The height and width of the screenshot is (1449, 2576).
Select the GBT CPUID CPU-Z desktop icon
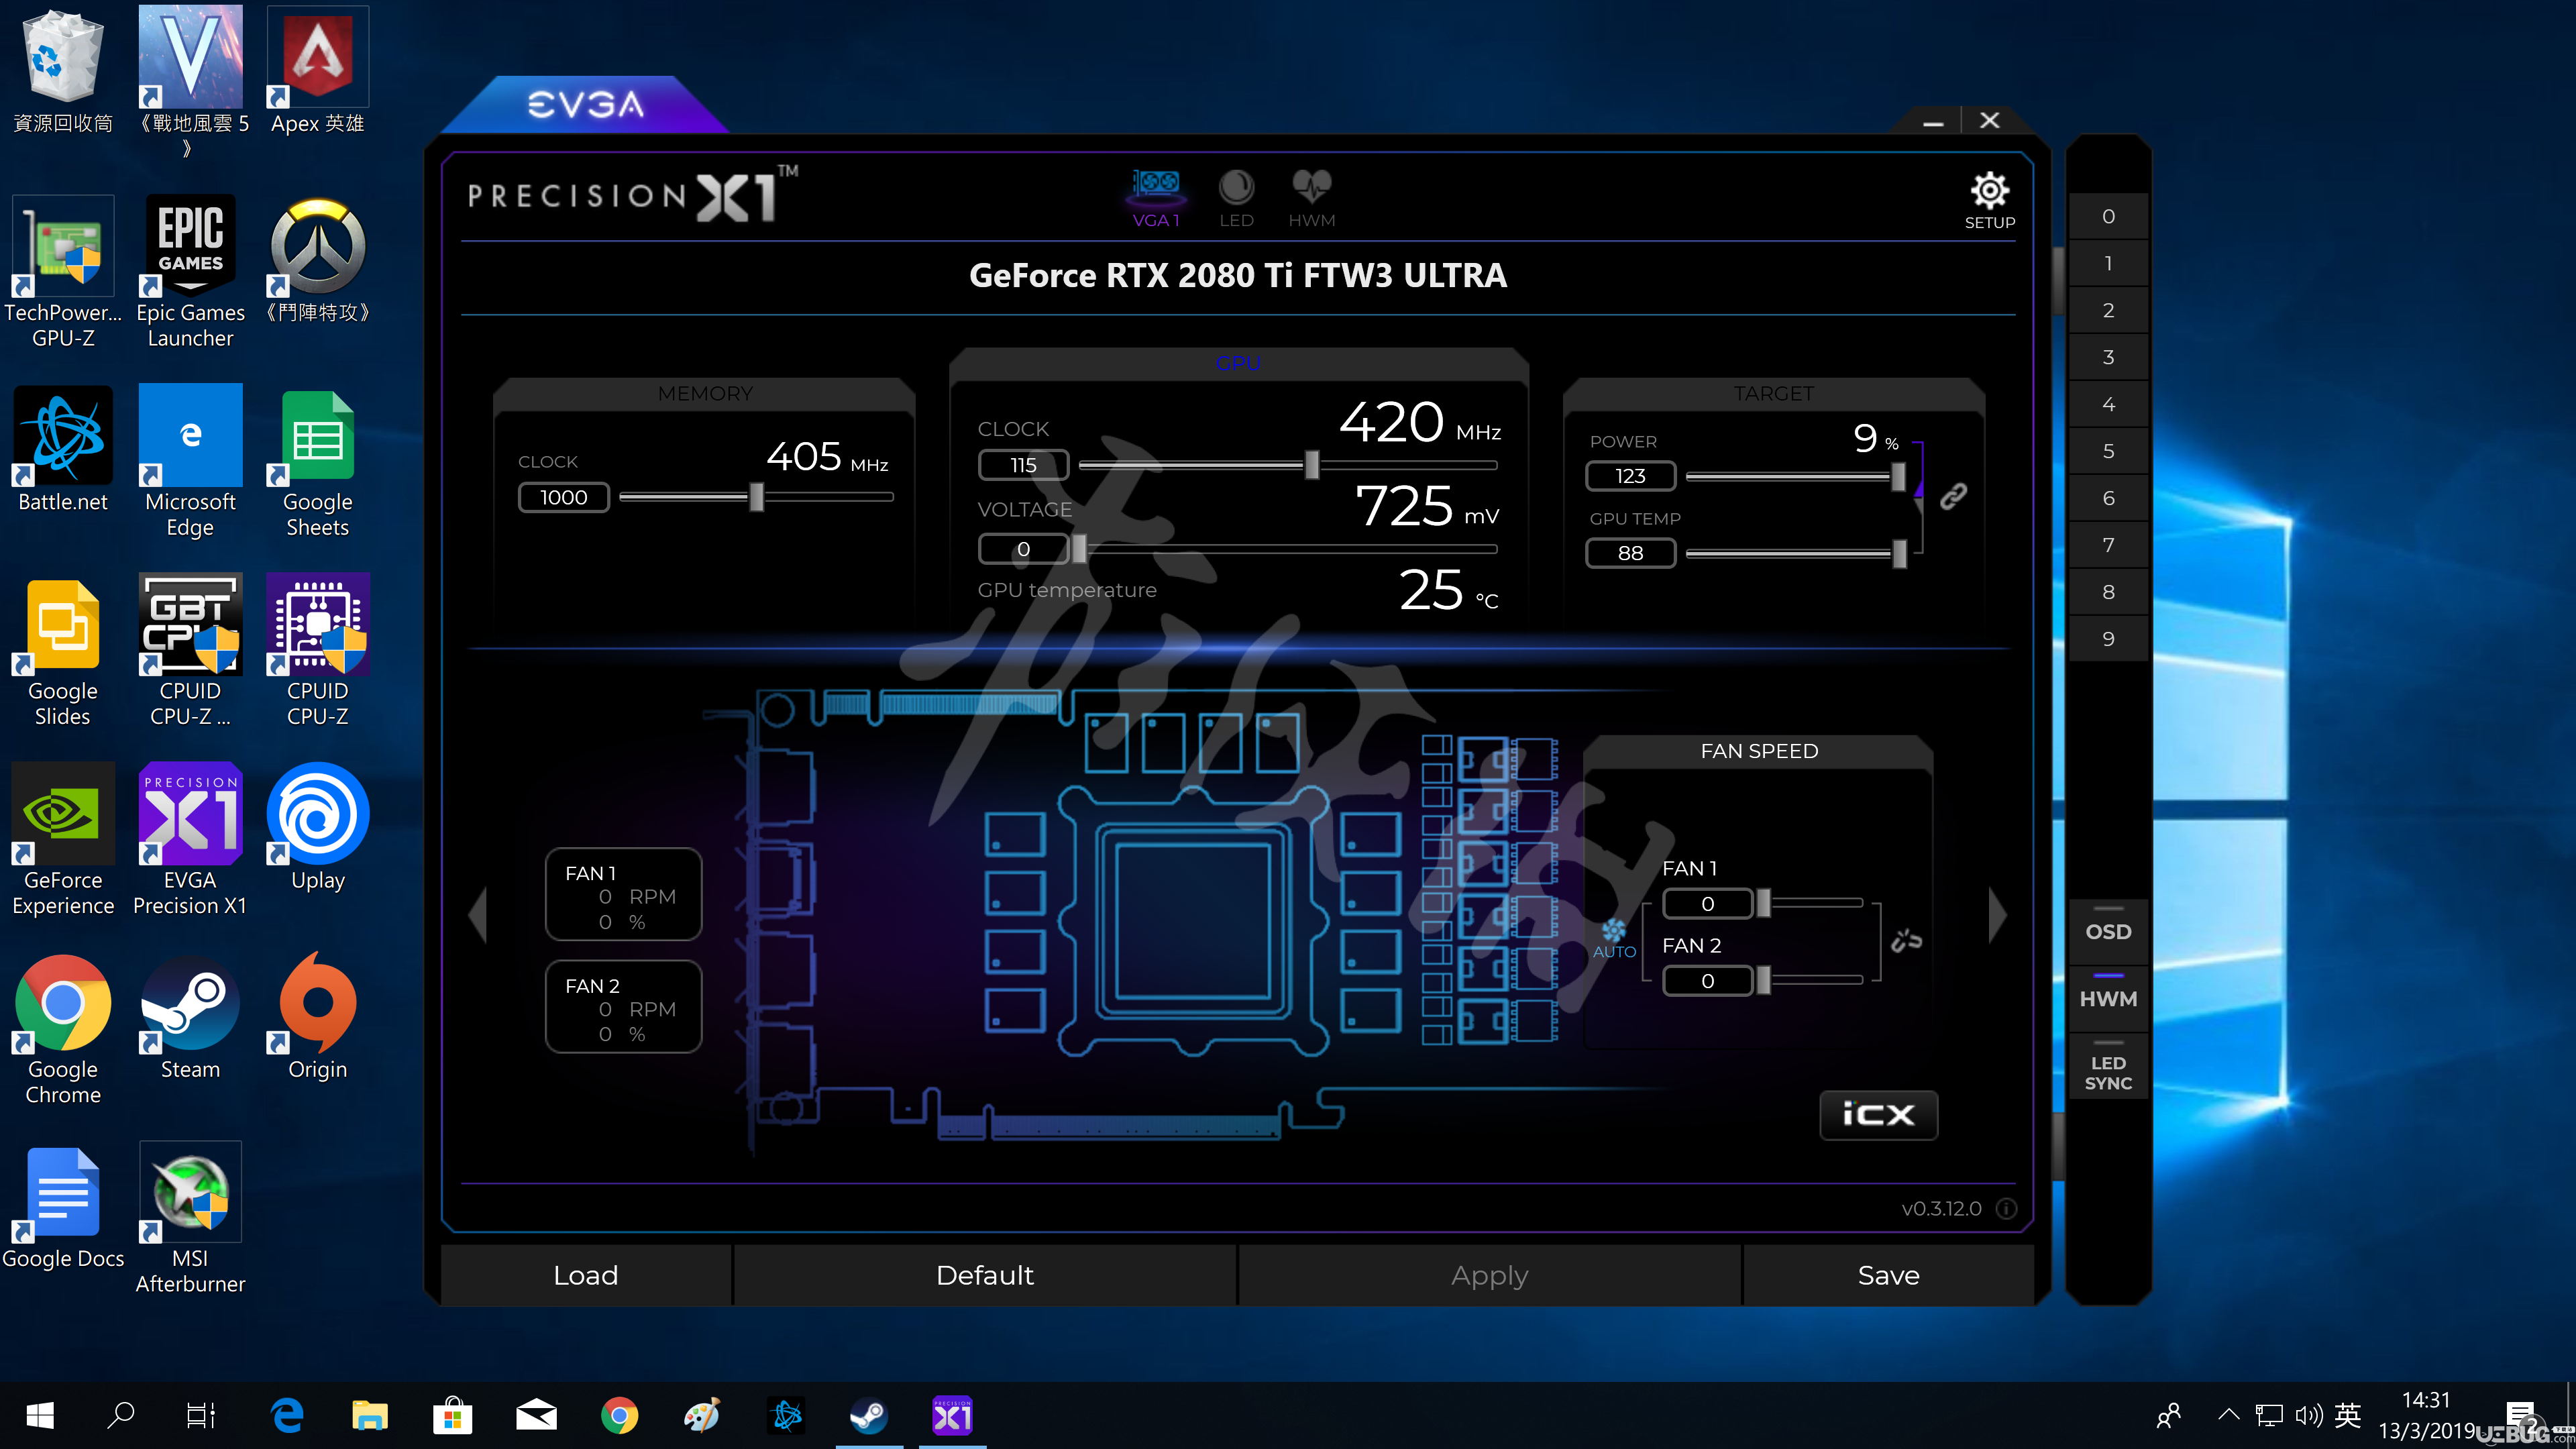(190, 650)
